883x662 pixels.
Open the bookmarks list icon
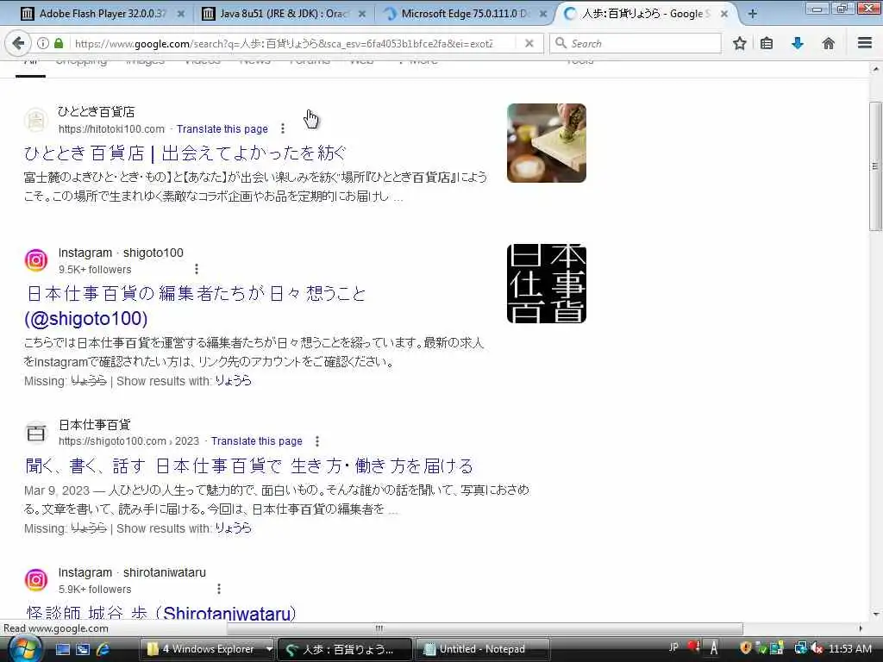(x=767, y=43)
